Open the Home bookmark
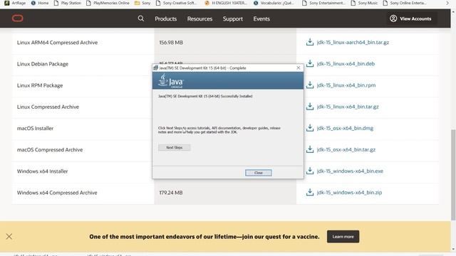 pos(40,3)
